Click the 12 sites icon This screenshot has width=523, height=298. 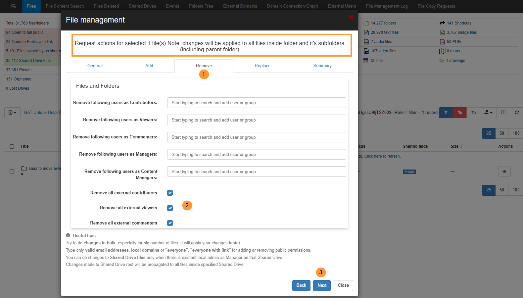click(365, 61)
